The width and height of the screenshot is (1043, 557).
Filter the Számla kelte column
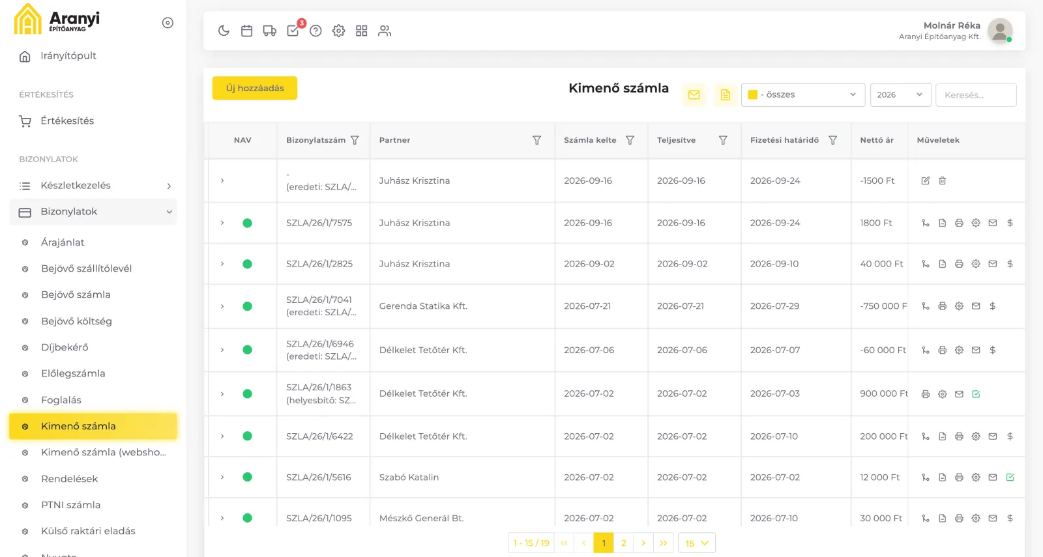pyautogui.click(x=630, y=140)
